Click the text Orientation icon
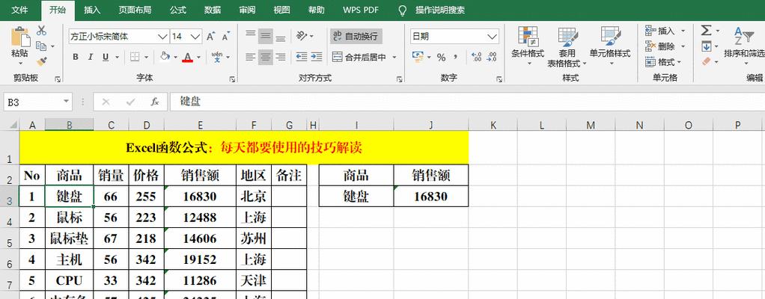 (302, 36)
